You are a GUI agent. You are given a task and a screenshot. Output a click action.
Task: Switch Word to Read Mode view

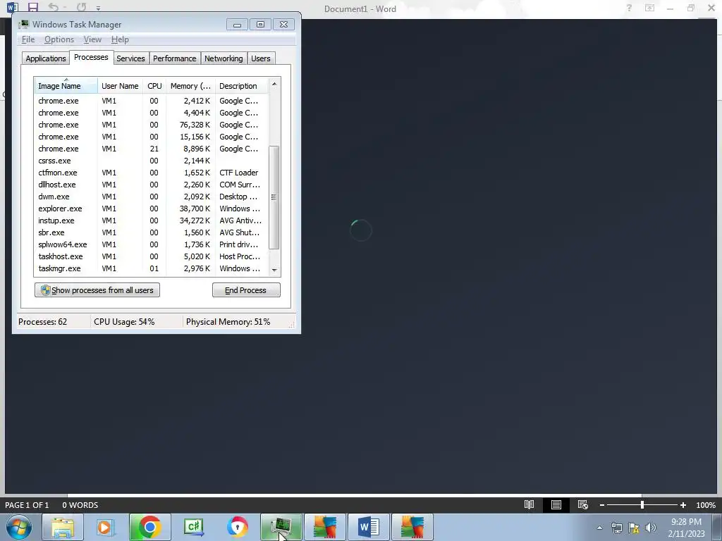529,505
